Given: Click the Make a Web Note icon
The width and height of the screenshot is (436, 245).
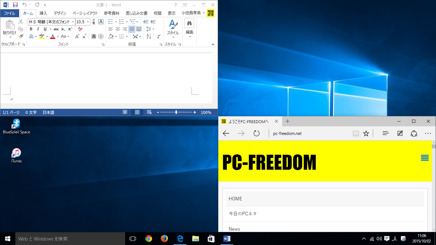Looking at the screenshot, I should 400,133.
